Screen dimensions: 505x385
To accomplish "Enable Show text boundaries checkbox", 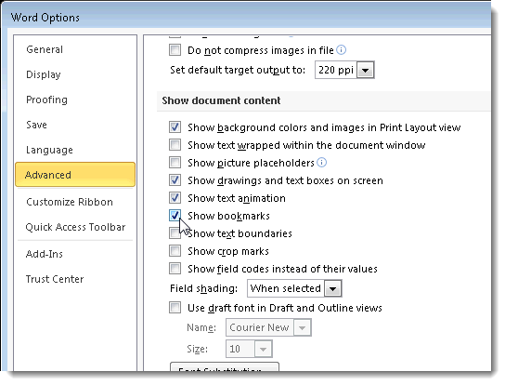I will point(175,233).
